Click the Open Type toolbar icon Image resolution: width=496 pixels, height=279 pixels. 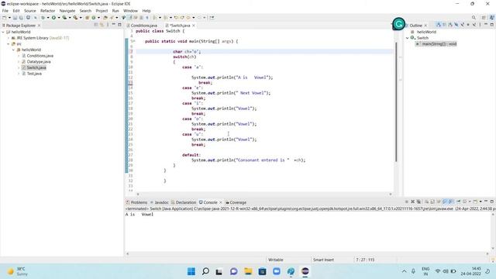[x=105, y=18]
